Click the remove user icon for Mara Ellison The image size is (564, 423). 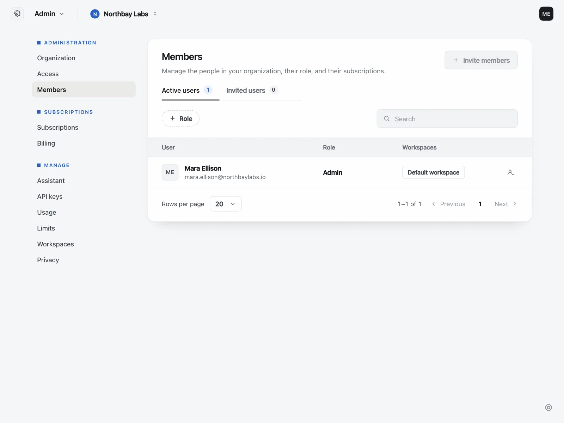pyautogui.click(x=510, y=172)
